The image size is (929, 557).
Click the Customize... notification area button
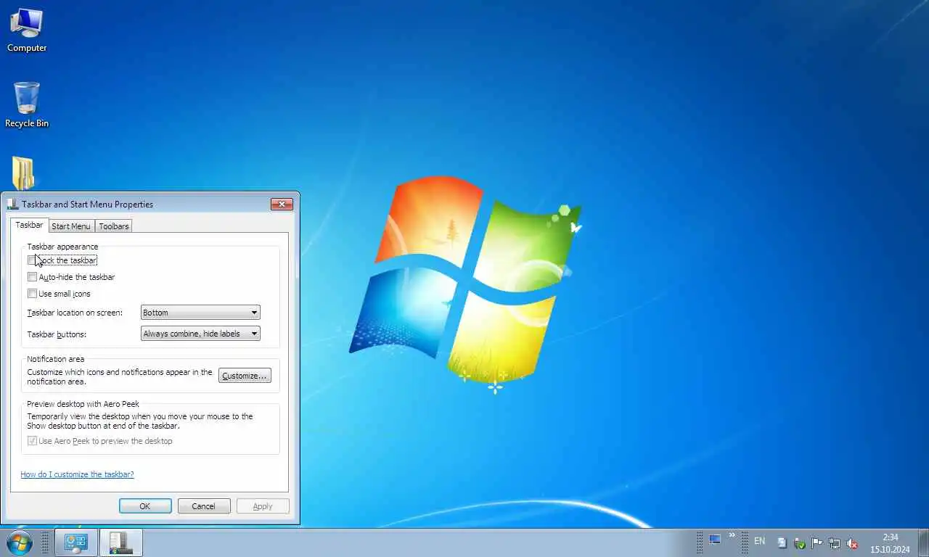(245, 376)
